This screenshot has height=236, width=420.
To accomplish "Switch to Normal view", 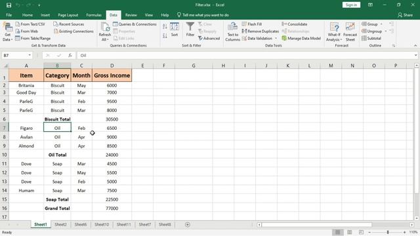I will pos(338,232).
